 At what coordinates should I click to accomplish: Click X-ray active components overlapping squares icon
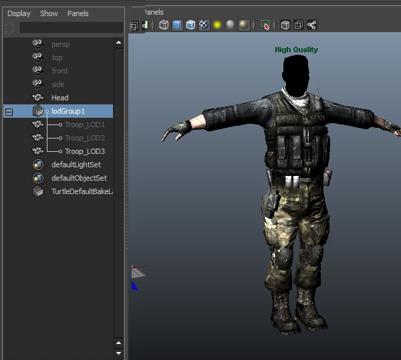299,25
